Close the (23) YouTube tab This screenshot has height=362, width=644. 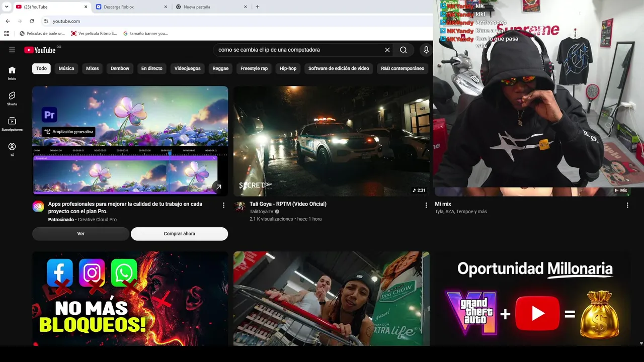86,7
